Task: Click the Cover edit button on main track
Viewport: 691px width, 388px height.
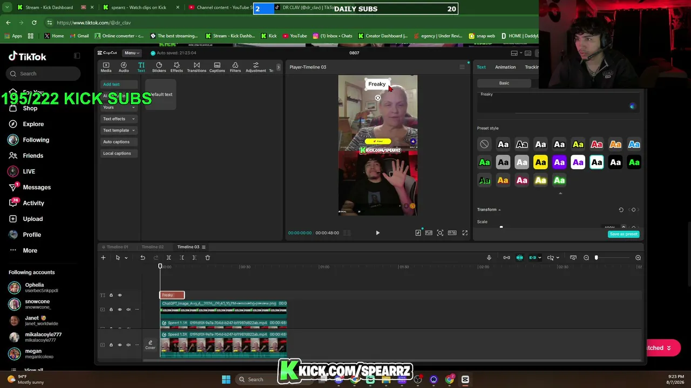Action: pos(150,345)
